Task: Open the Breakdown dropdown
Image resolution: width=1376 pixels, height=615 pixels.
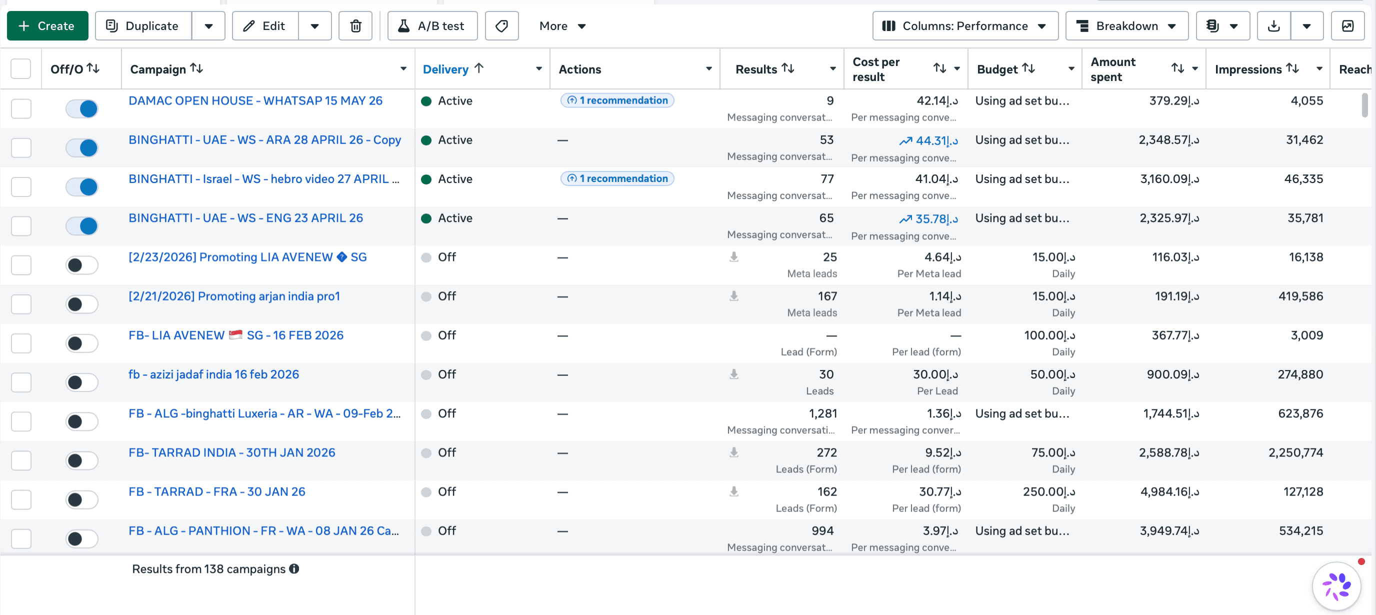Action: pyautogui.click(x=1126, y=25)
